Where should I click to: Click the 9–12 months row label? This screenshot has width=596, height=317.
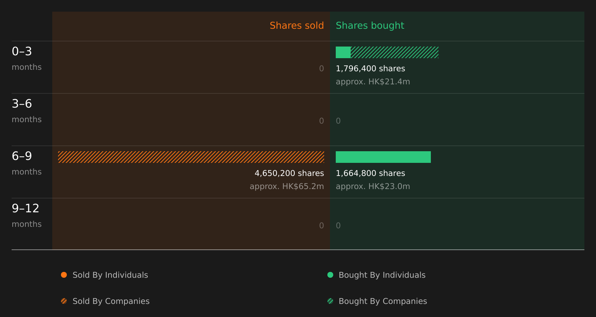(x=26, y=216)
